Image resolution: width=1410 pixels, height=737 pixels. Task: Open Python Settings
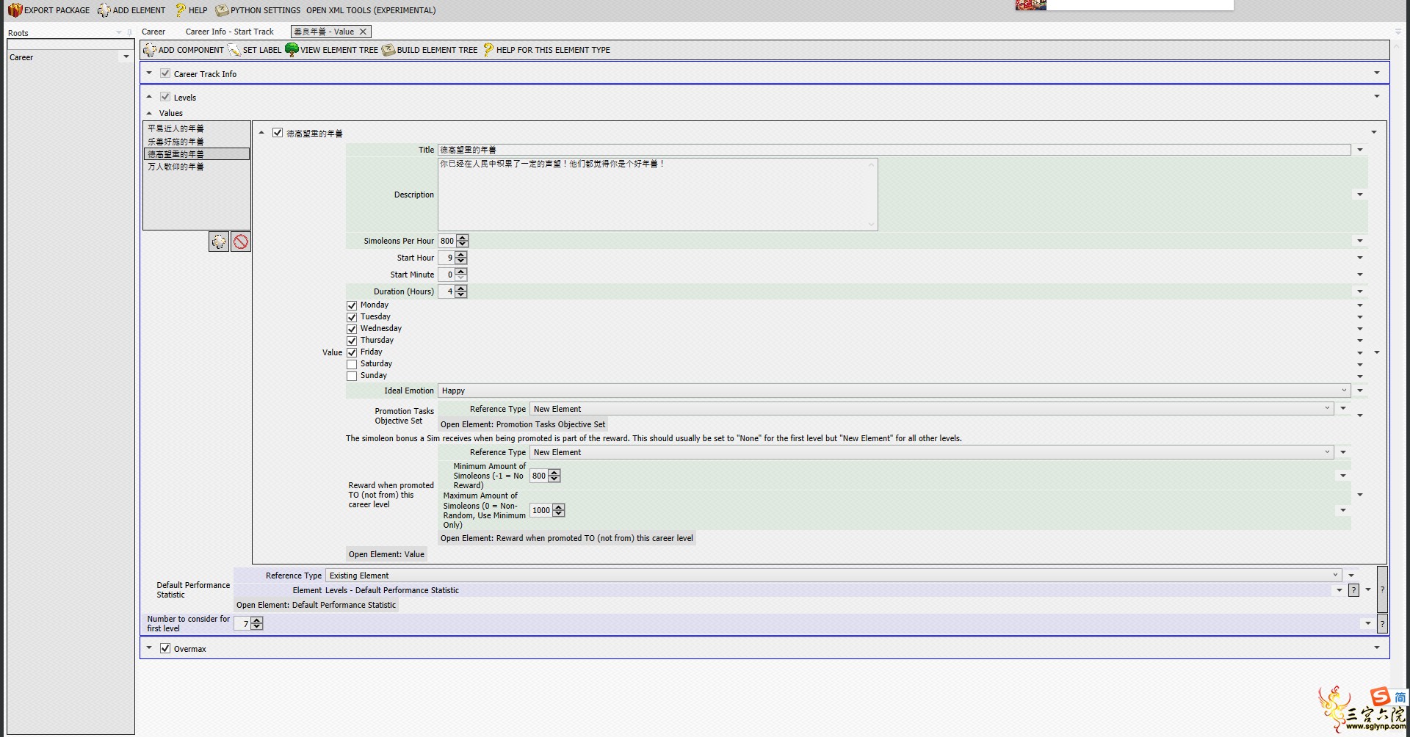(258, 10)
